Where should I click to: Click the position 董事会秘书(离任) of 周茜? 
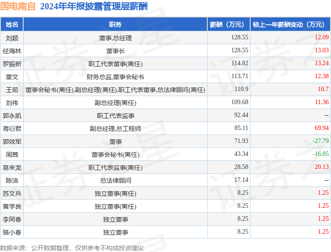115,155
